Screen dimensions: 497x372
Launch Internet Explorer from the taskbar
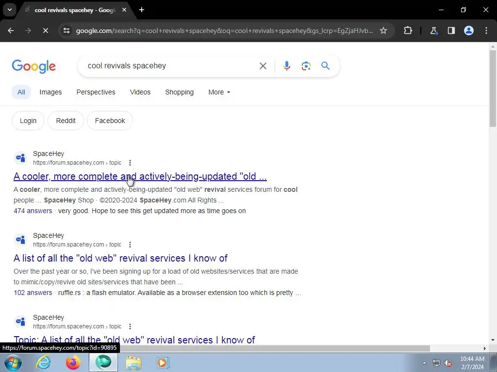tap(43, 362)
